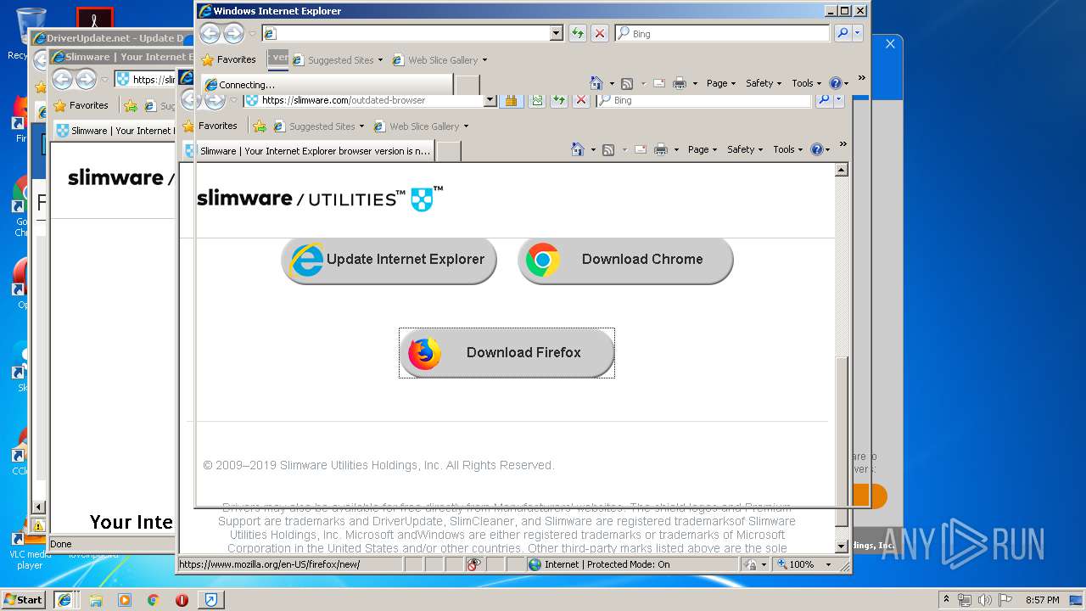Screen dimensions: 1086x611
Task: Open the Page menu in the slimware.com window
Action: tap(703, 149)
